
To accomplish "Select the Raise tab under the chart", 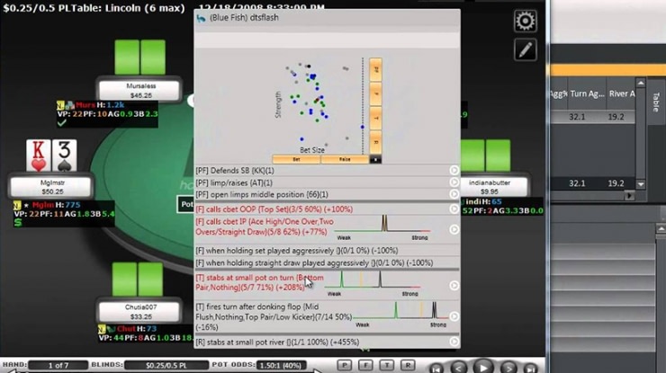I will point(345,159).
